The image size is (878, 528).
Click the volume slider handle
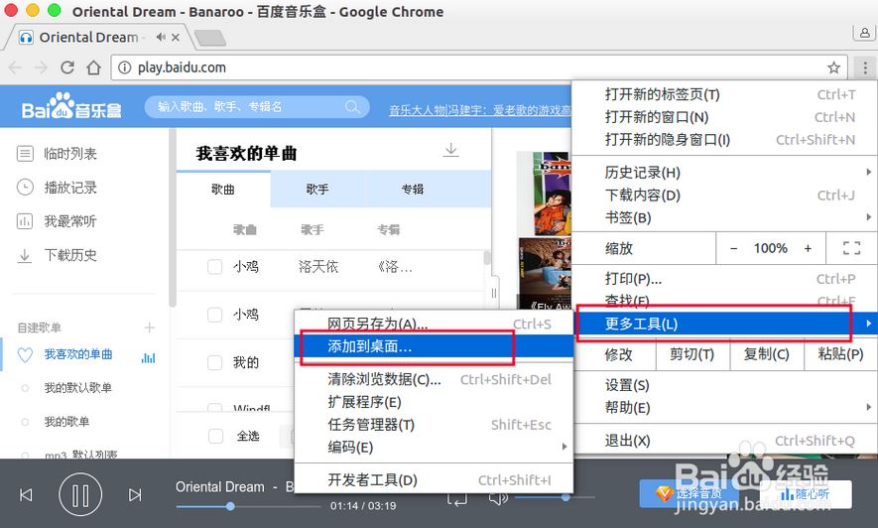click(x=566, y=496)
